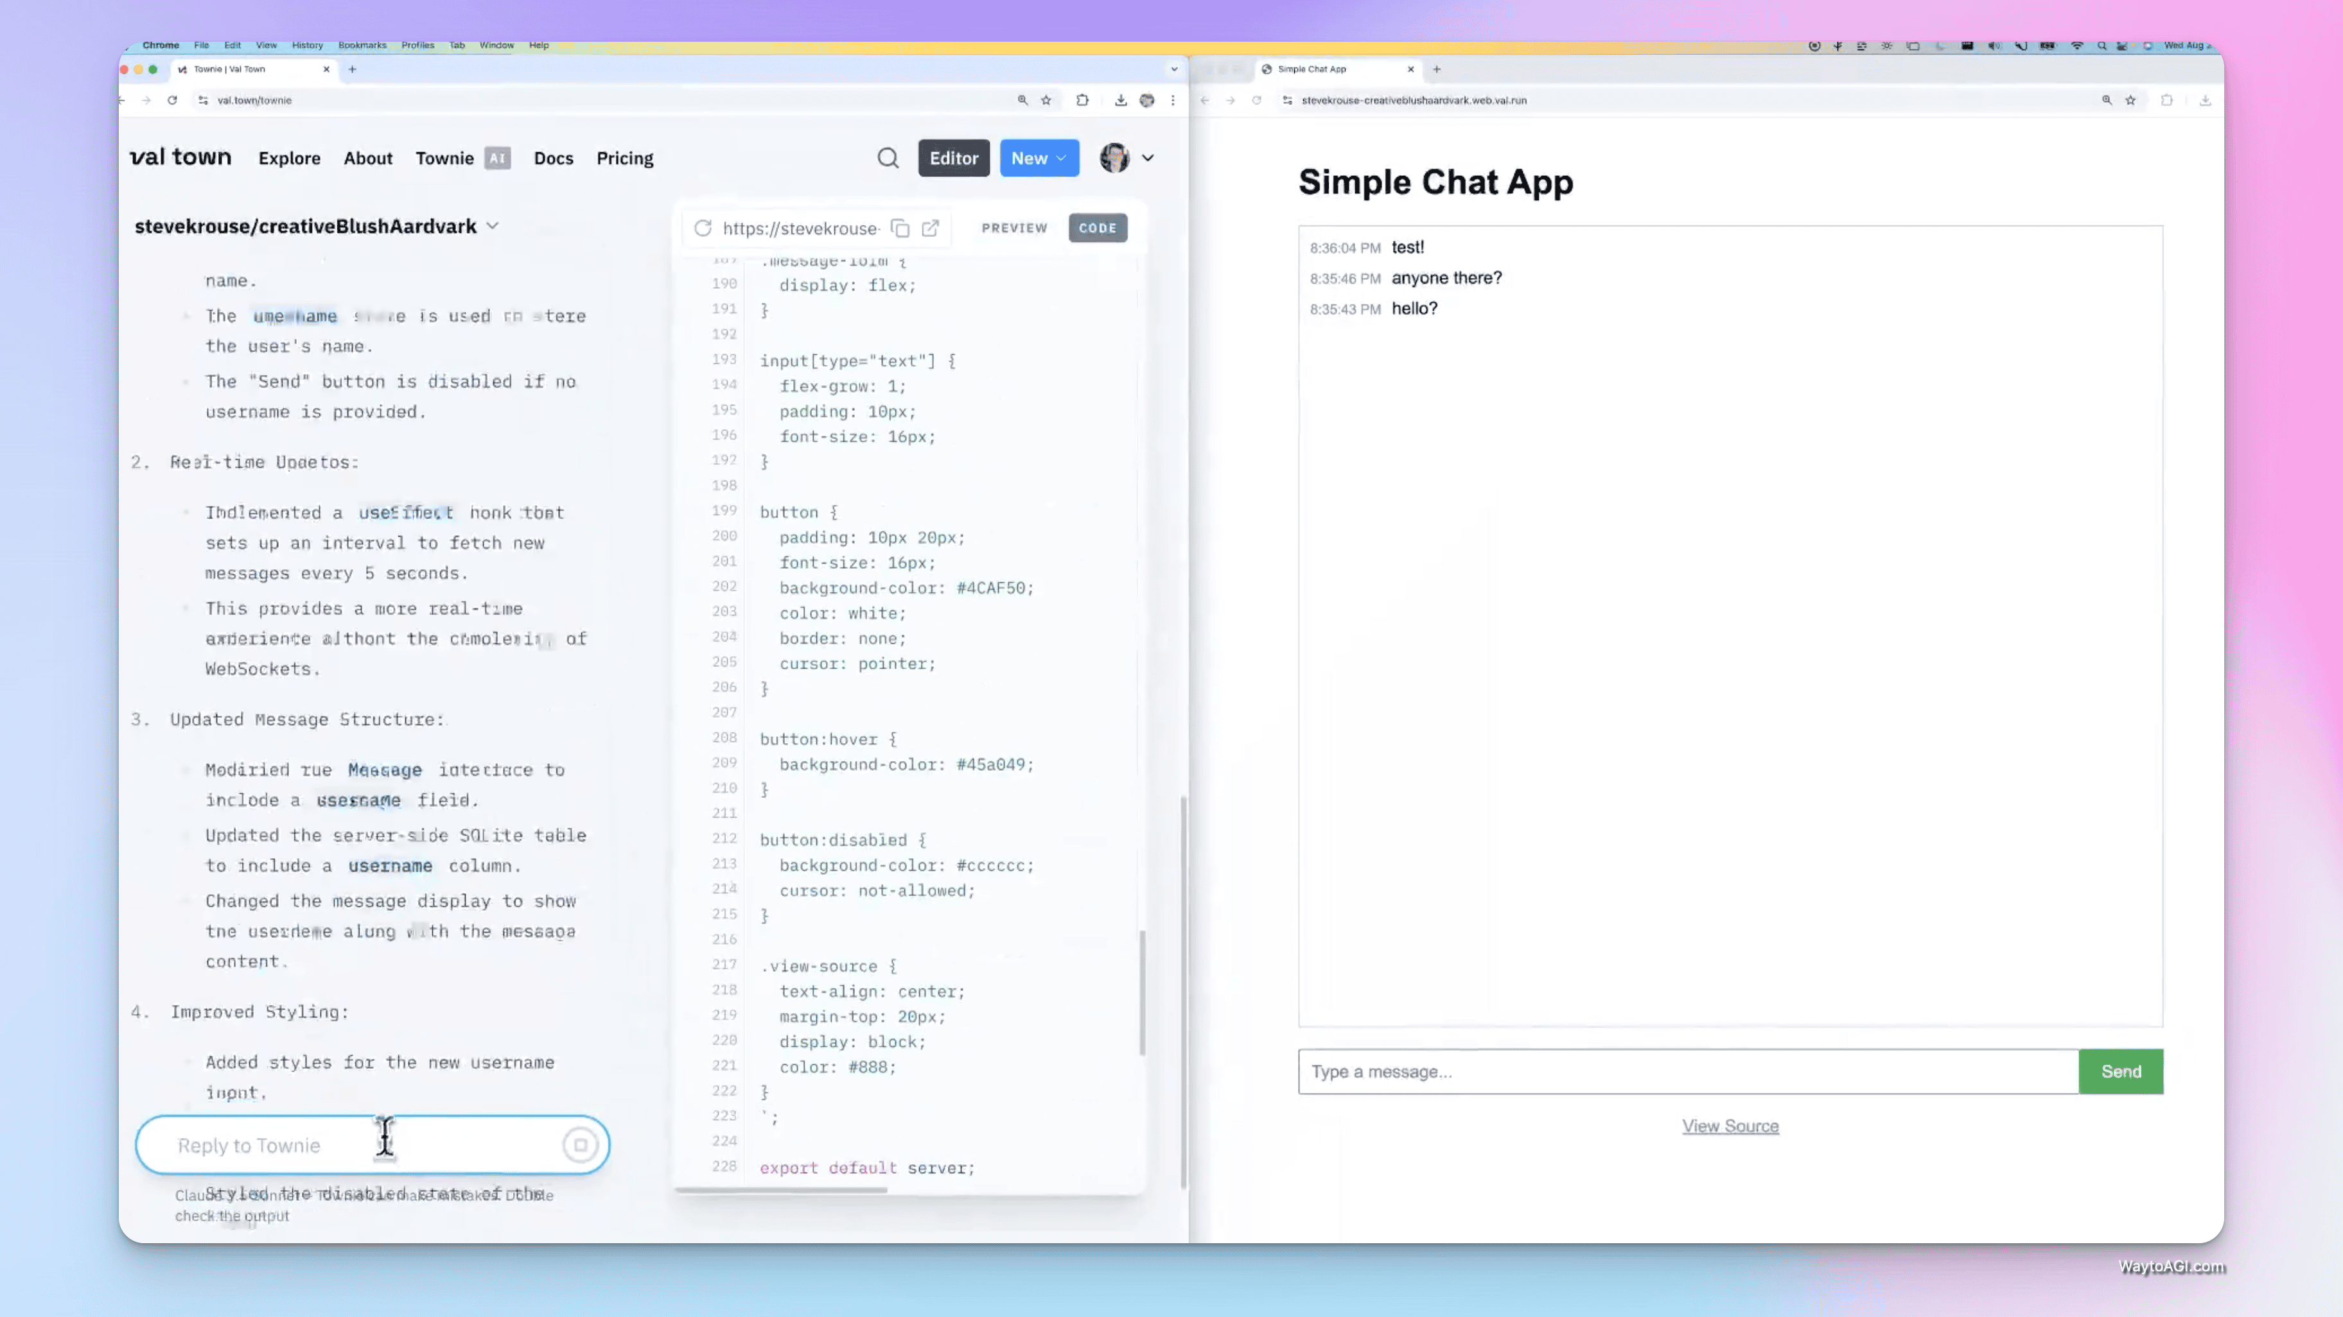Open the val in a new tab icon
This screenshot has width=2343, height=1317.
[931, 228]
